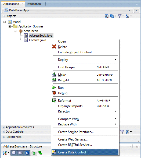Minimize the Applications navigator panel
141x158 pixels.
click(x=137, y=4)
